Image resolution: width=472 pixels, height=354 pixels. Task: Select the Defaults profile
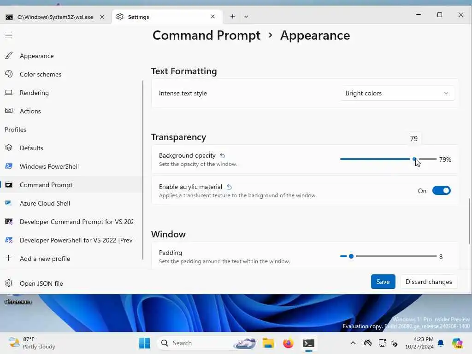coord(71,148)
